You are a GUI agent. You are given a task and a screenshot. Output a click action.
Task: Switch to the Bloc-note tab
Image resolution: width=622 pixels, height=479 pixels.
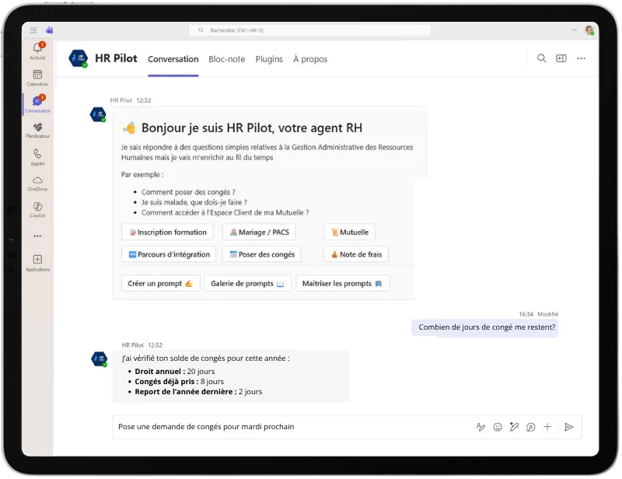point(226,59)
